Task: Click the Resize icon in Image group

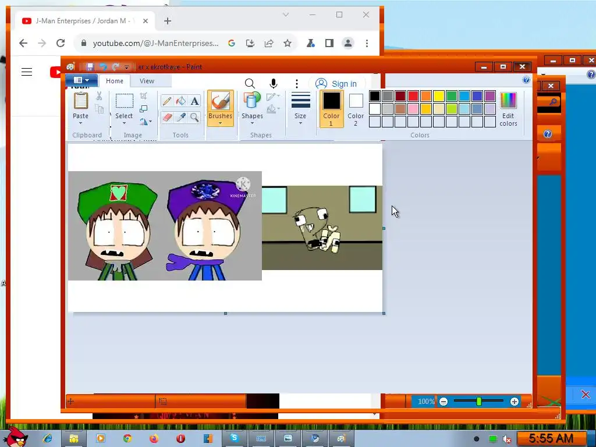Action: pyautogui.click(x=143, y=109)
